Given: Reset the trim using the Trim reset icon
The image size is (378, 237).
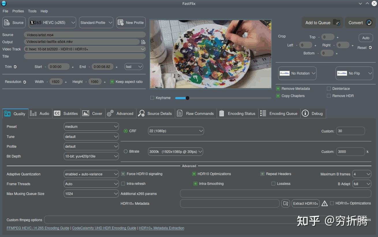Looking at the screenshot, I should (x=15, y=67).
